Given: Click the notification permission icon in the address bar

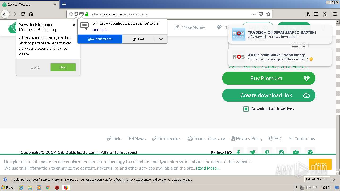Looking at the screenshot, I should coord(82,14).
